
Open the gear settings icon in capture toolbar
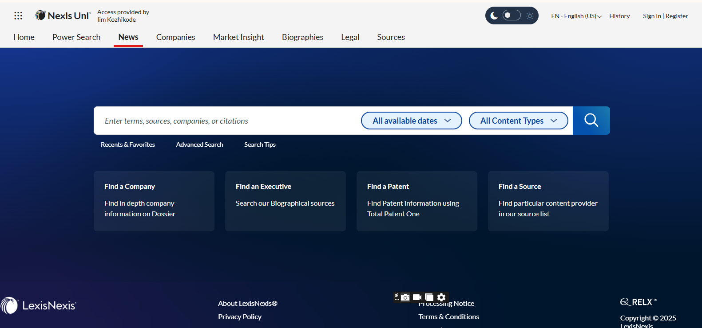tap(441, 297)
